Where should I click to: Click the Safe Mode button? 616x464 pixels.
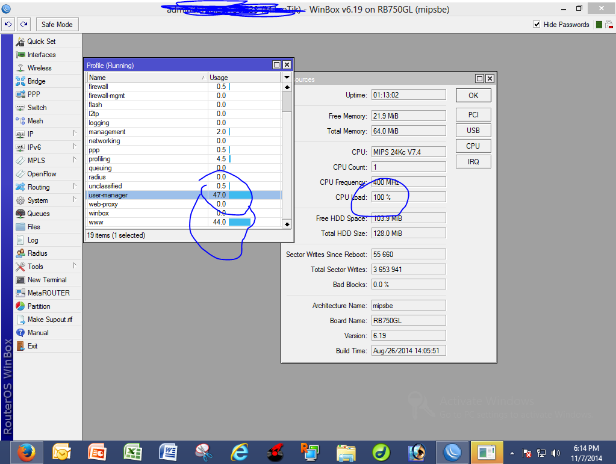(x=57, y=24)
